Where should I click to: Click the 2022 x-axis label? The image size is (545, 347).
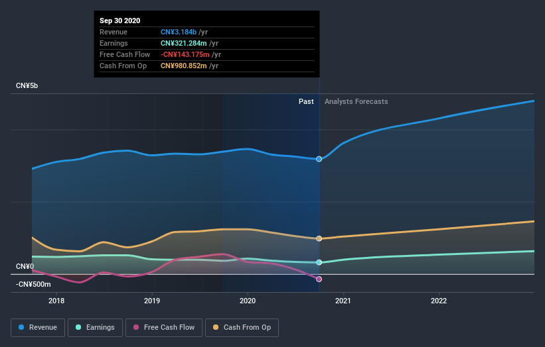click(439, 301)
